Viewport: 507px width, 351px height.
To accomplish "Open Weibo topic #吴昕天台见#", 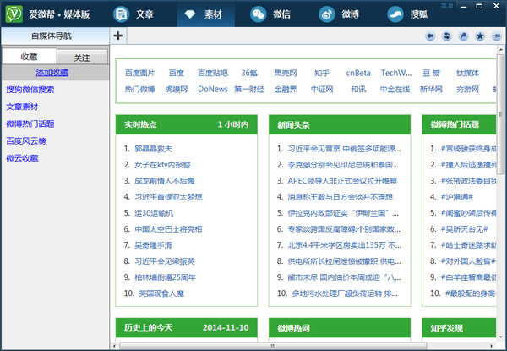I will tap(464, 229).
